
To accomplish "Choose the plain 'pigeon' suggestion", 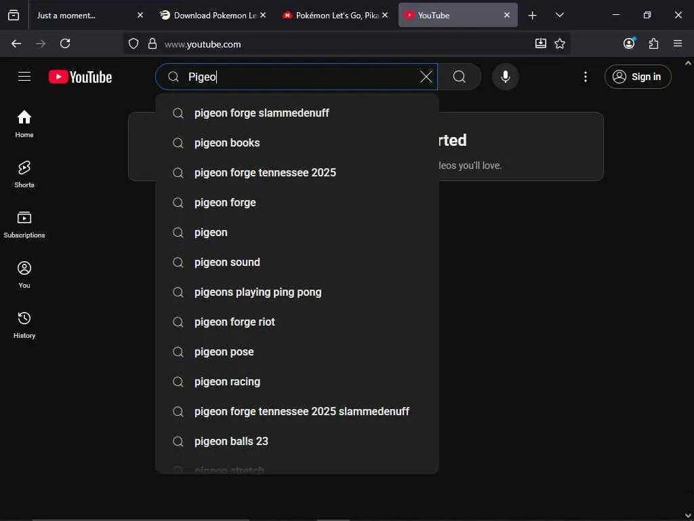I will [297, 232].
